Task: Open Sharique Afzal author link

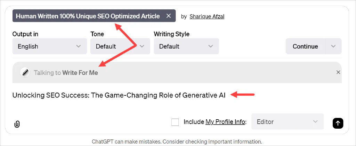Action: (207, 16)
